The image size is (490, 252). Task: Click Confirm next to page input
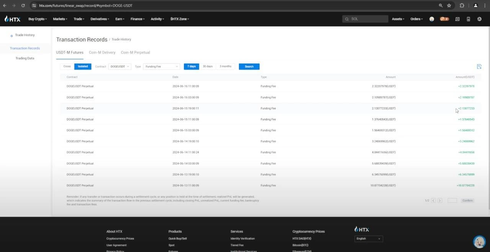coord(467,200)
